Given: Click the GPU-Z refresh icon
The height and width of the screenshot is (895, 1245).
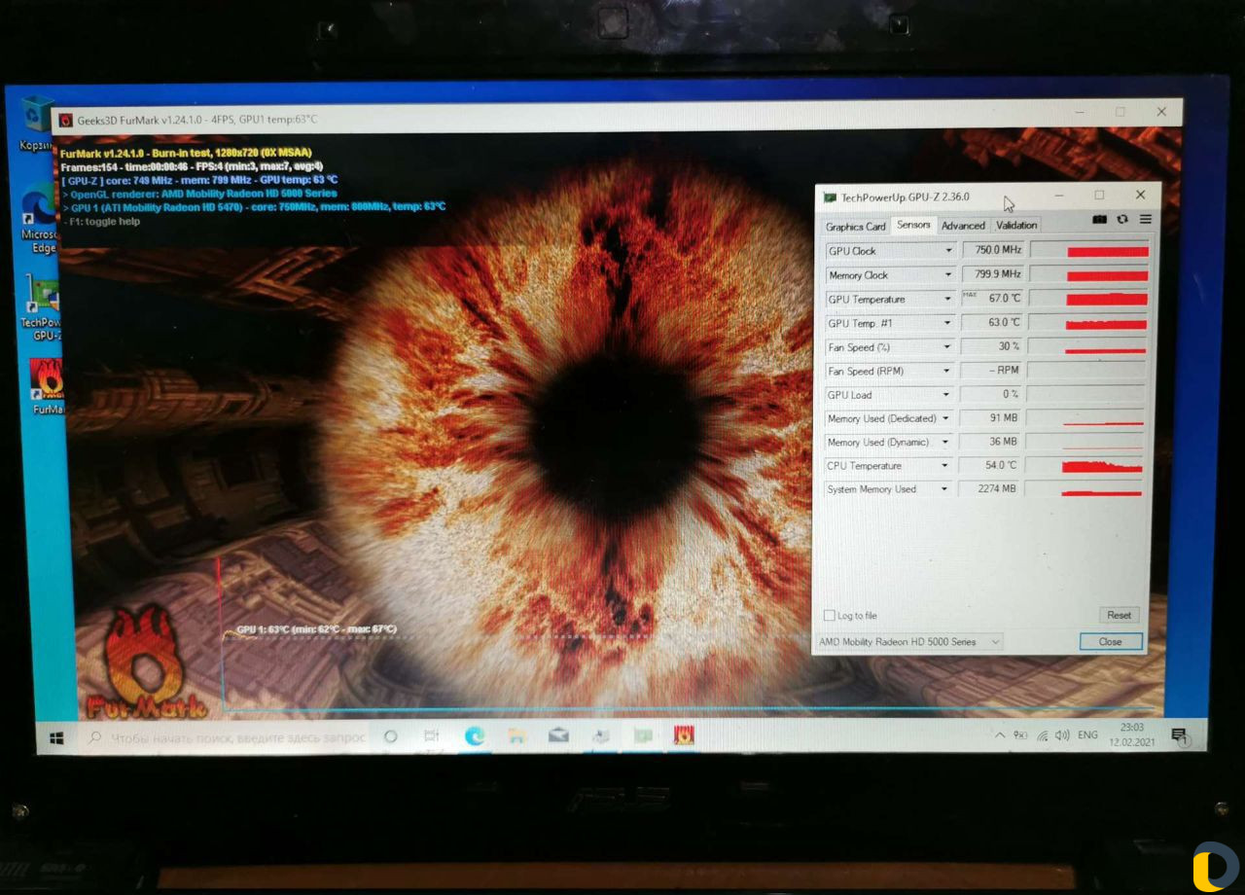Looking at the screenshot, I should (x=1122, y=220).
